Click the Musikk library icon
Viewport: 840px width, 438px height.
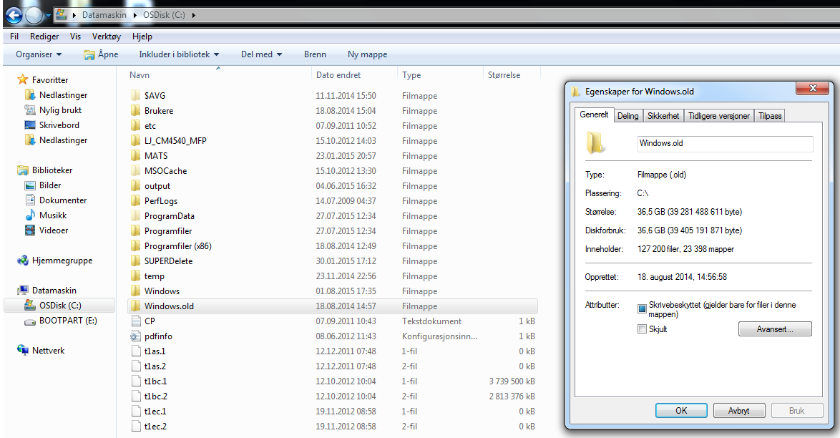pyautogui.click(x=30, y=215)
